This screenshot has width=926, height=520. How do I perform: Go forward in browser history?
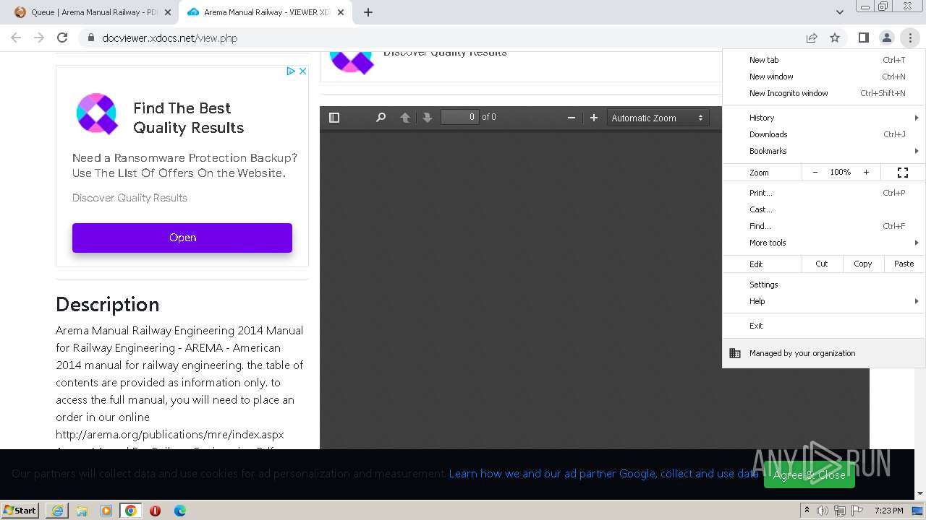coord(39,38)
